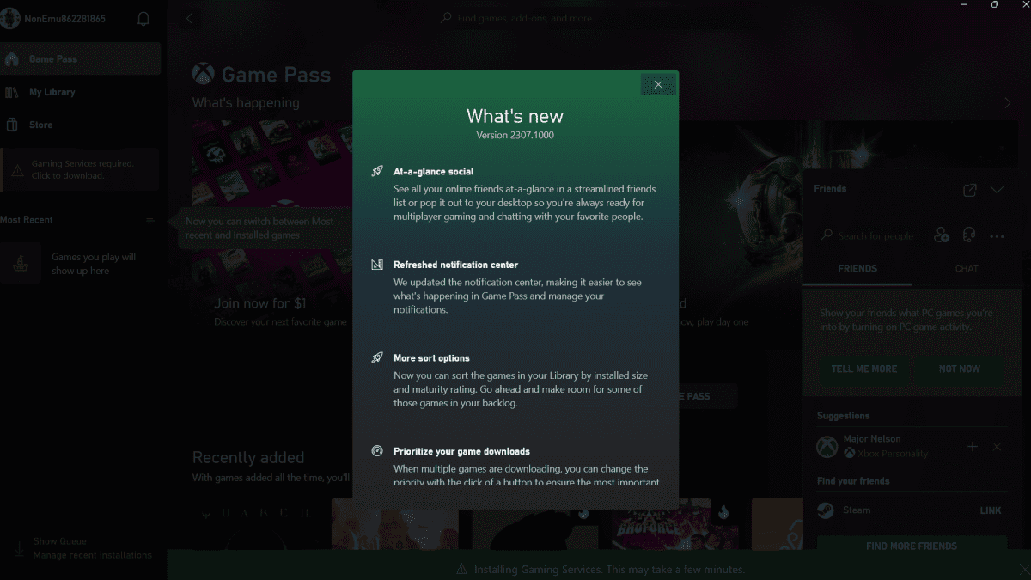Click the 'Version 2307.1000' text
Viewport: 1031px width, 580px height.
[x=515, y=135]
